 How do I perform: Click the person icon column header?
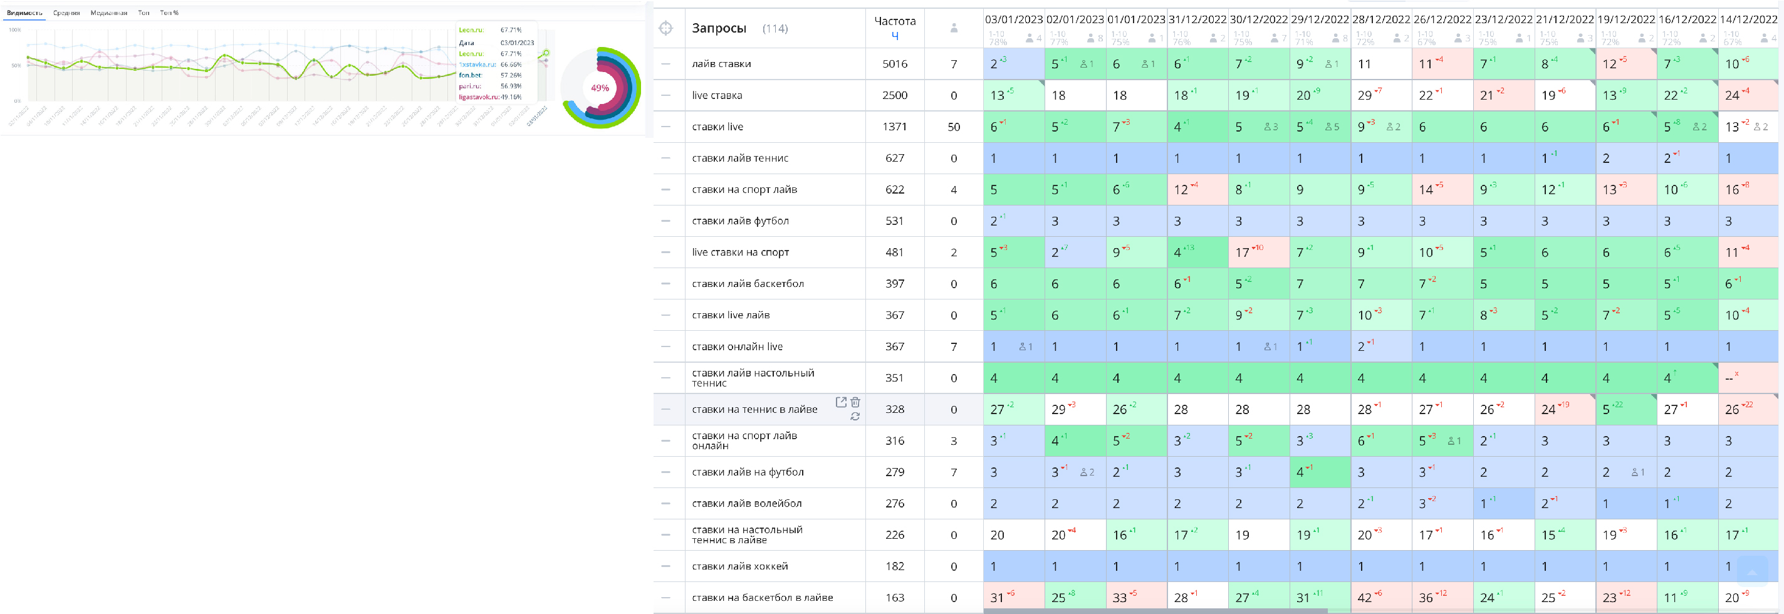954,28
